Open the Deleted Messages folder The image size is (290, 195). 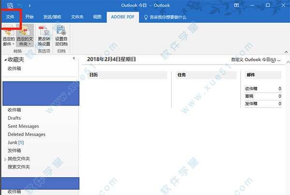27,135
